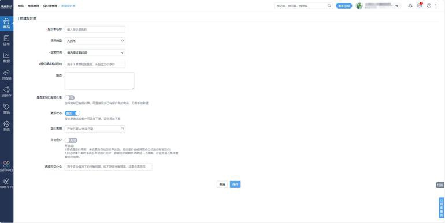Select the 供应链 supply chain sidebar icon
This screenshot has width=445, height=223.
(6, 74)
